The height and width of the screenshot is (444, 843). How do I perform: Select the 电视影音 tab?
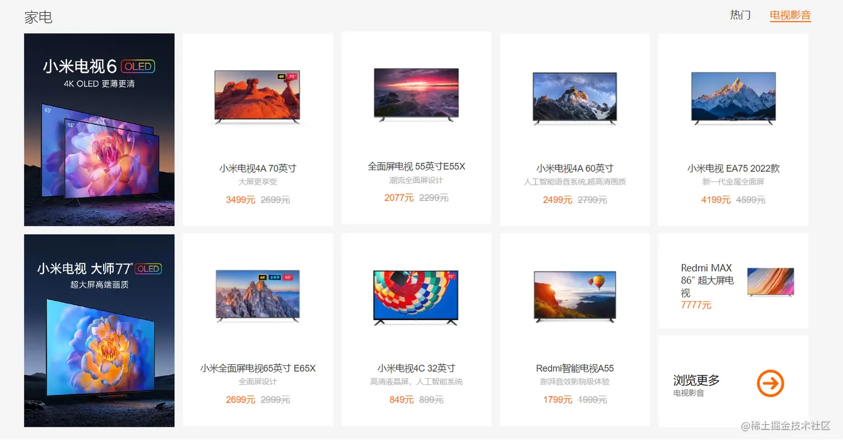[790, 15]
